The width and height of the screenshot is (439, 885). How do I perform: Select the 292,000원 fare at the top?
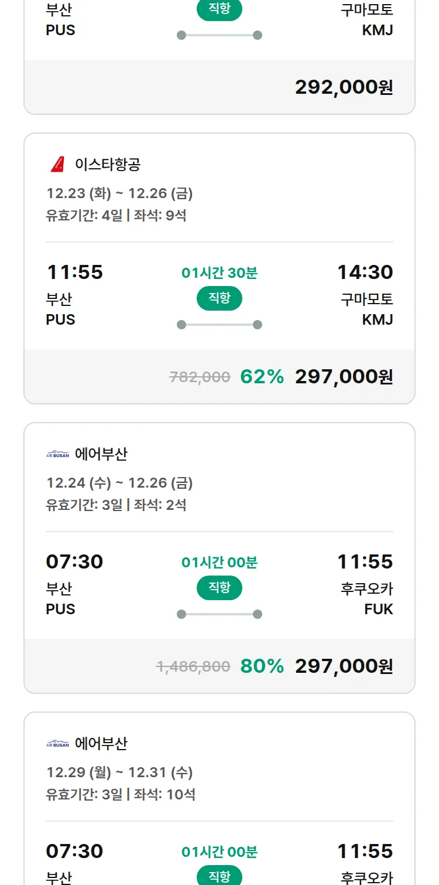(344, 87)
